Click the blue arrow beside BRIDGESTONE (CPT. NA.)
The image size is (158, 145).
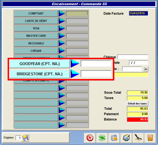75,74
